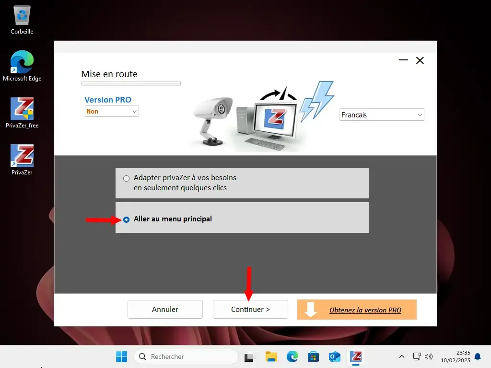Open Outlook from the taskbar

coord(334,356)
